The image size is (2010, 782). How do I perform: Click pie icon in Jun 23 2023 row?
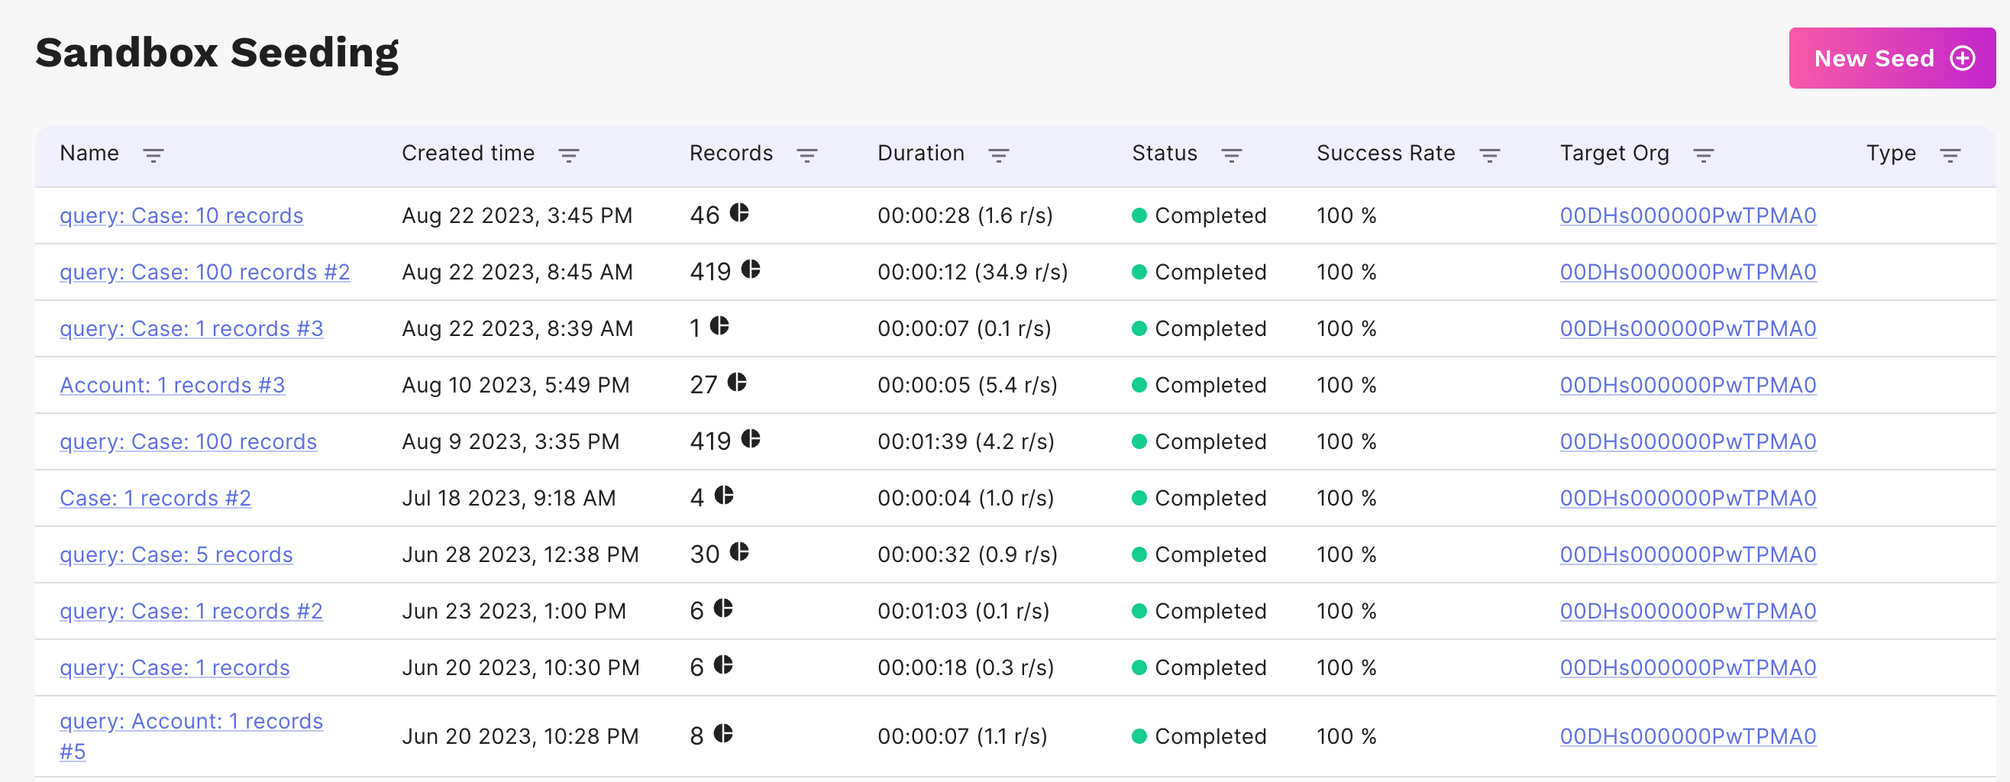723,608
